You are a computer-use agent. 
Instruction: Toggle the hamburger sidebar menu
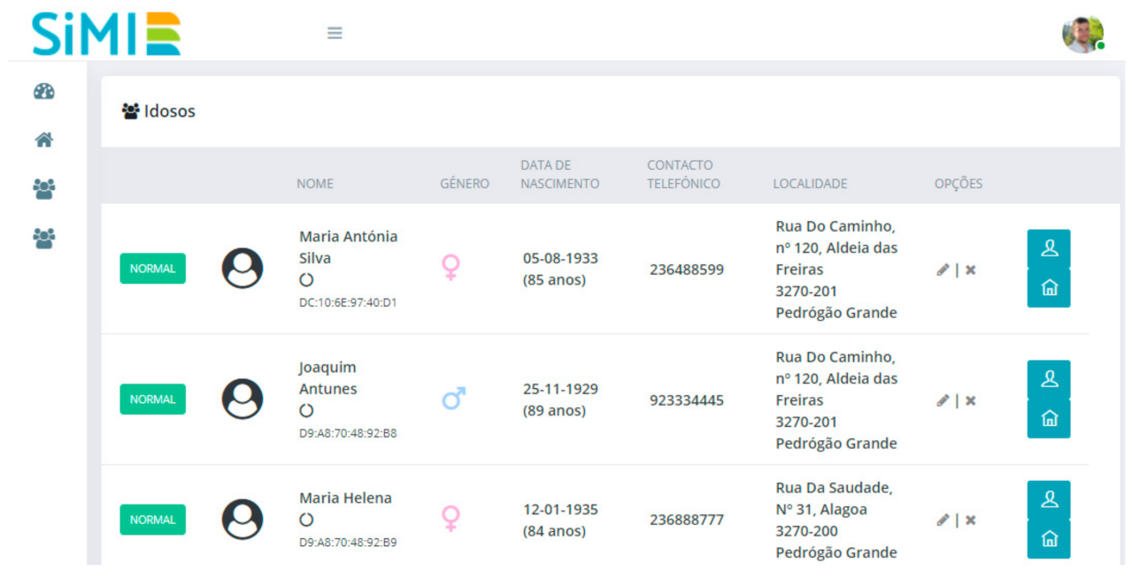tap(335, 34)
